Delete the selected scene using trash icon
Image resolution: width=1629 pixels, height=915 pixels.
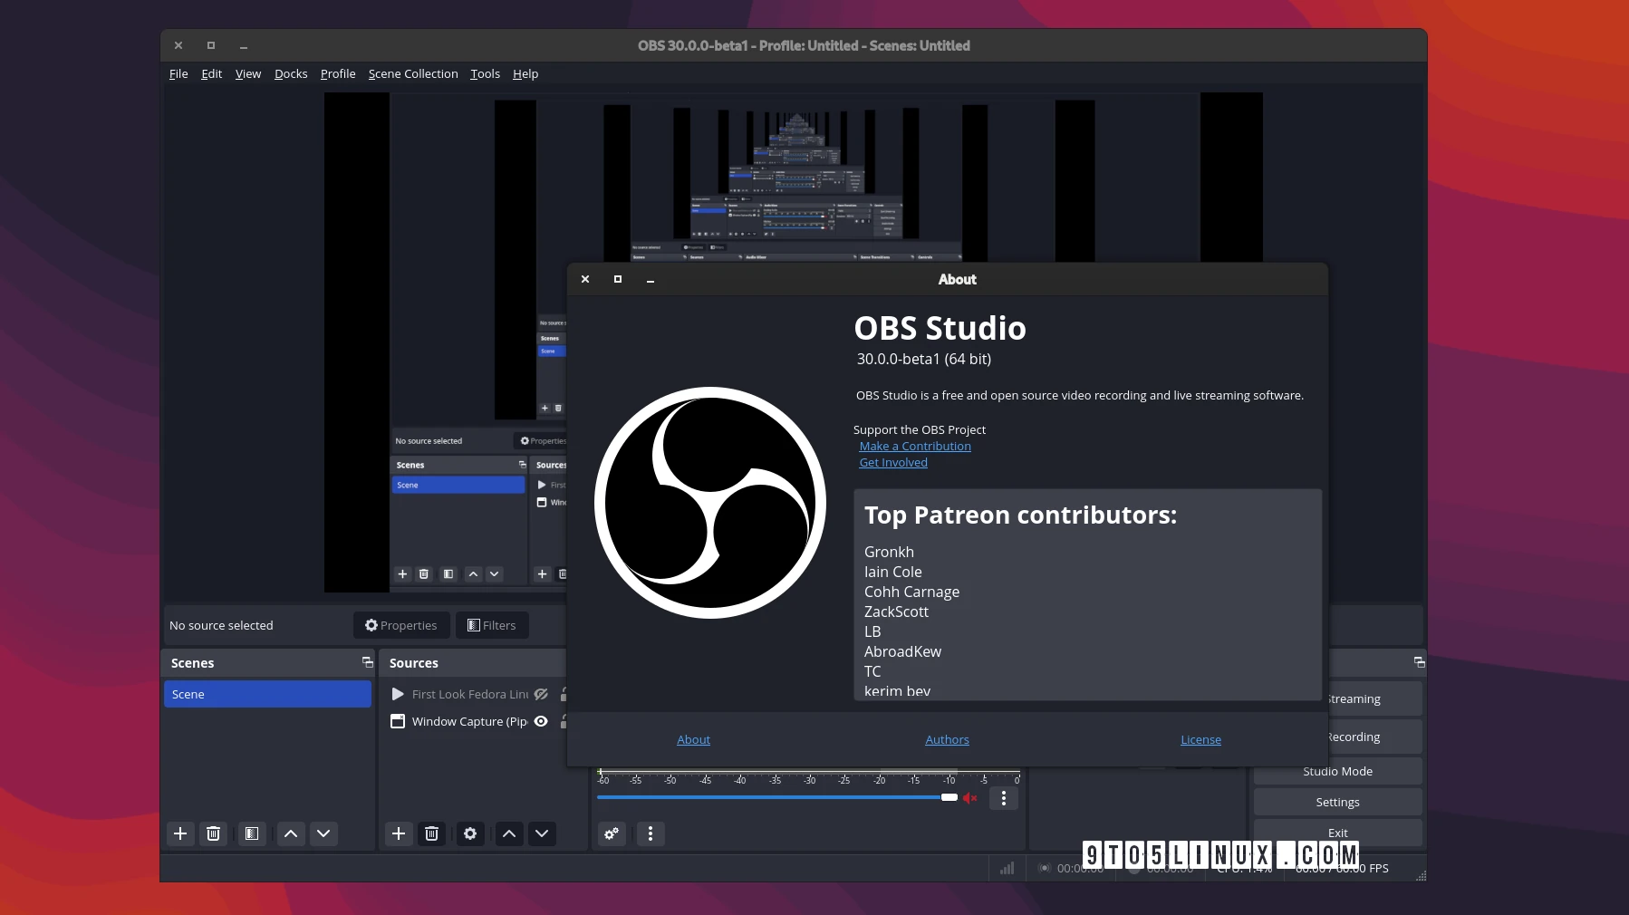213,833
